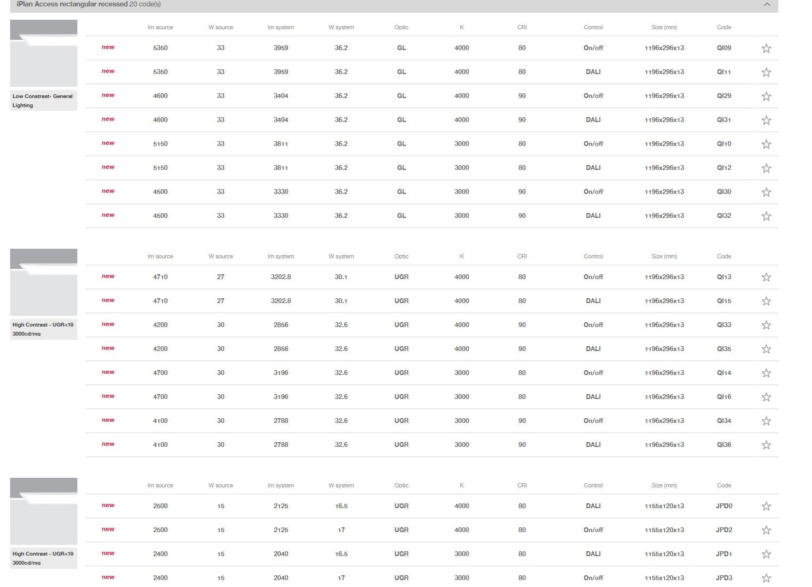Click star icon for code QI11

[766, 72]
